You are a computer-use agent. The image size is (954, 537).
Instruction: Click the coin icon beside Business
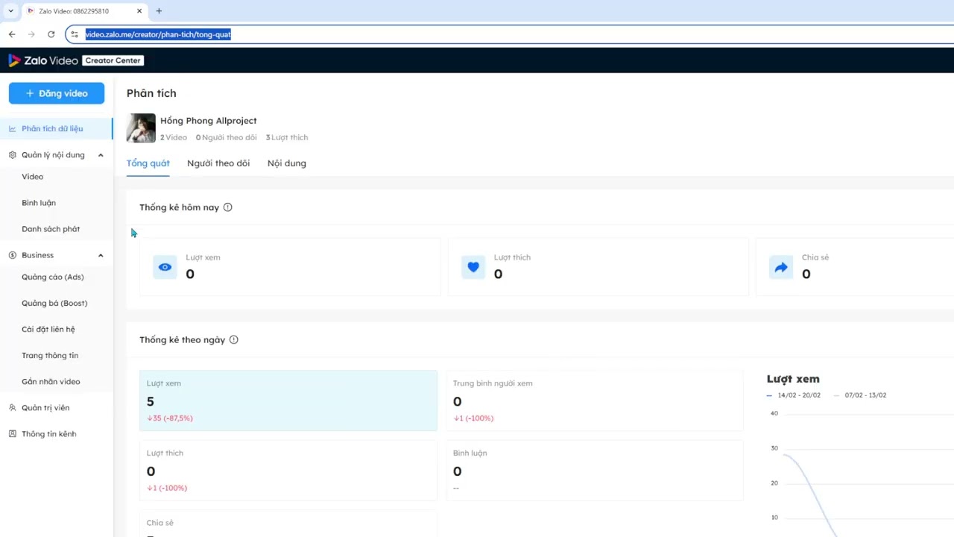coord(12,255)
